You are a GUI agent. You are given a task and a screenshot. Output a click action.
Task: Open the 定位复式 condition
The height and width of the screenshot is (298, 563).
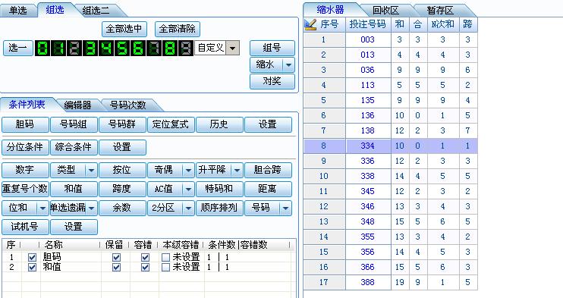coord(171,124)
